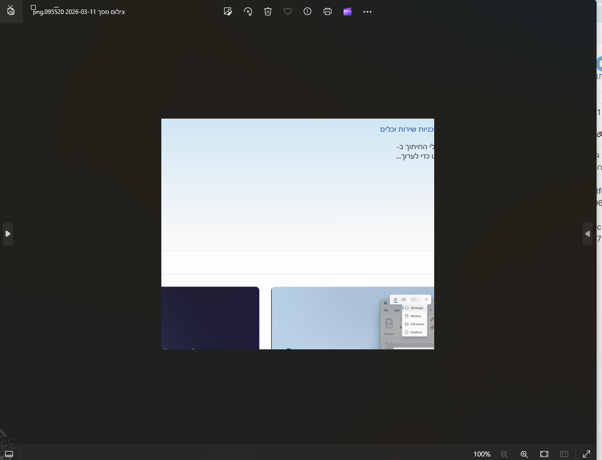Print the current image
The height and width of the screenshot is (460, 602).
pyautogui.click(x=327, y=11)
